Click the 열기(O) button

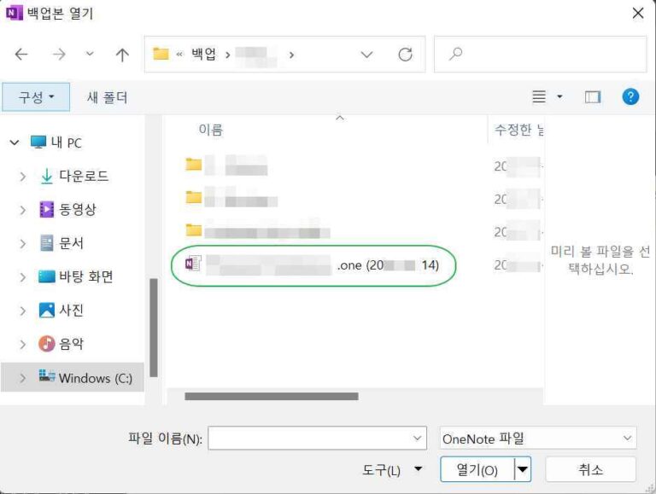click(x=477, y=470)
